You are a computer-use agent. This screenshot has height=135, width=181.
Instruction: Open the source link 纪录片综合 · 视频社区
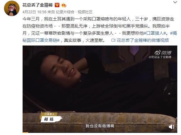[74, 12]
